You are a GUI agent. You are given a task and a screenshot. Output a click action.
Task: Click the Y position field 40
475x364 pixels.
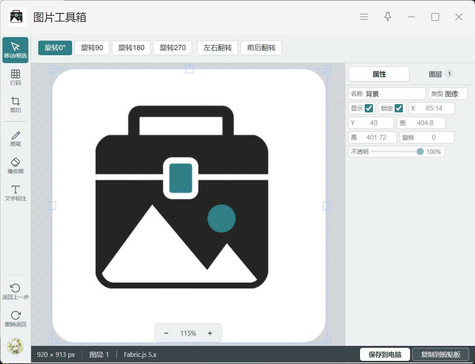pos(371,123)
